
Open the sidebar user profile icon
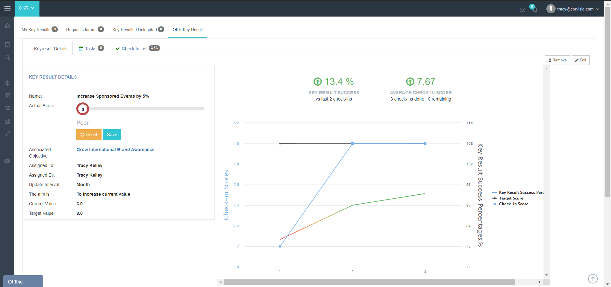click(7, 58)
